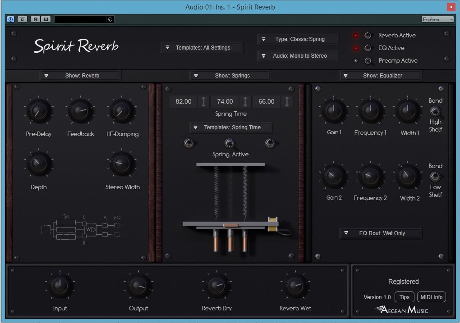The width and height of the screenshot is (460, 323).
Task: Click the Version 1.0 text
Action: pos(377,297)
